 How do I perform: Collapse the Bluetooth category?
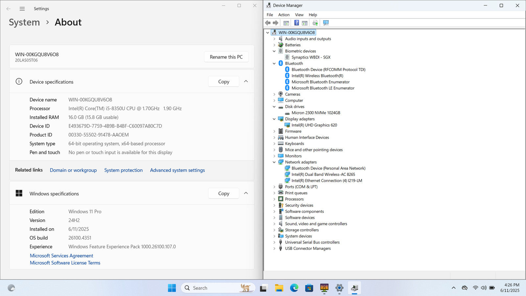274,63
